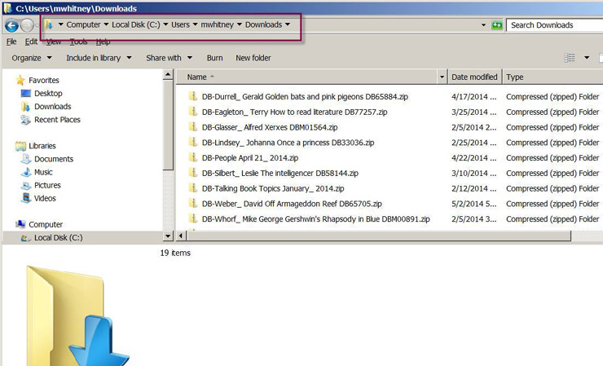Click the Burn button
603x366 pixels.
[x=214, y=58]
